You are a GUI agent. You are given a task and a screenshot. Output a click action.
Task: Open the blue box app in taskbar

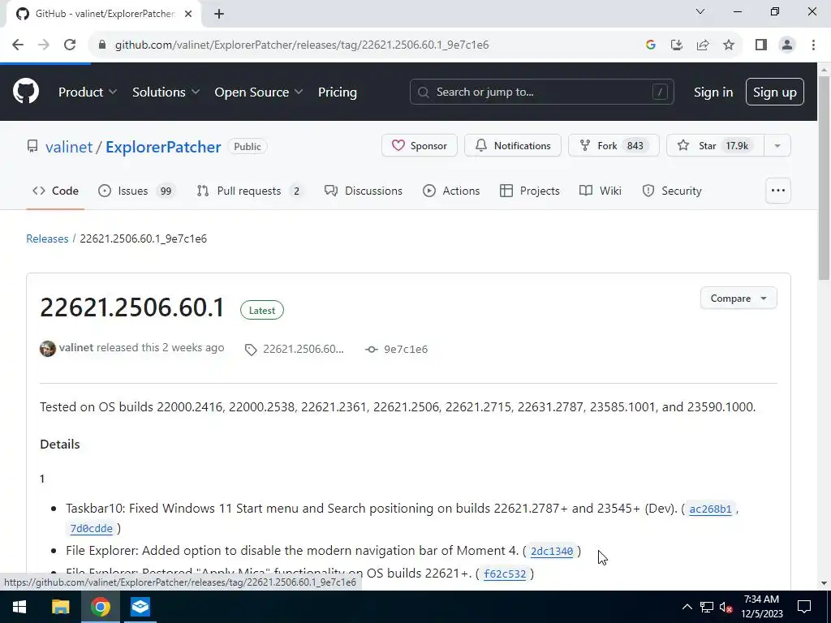[x=140, y=607]
